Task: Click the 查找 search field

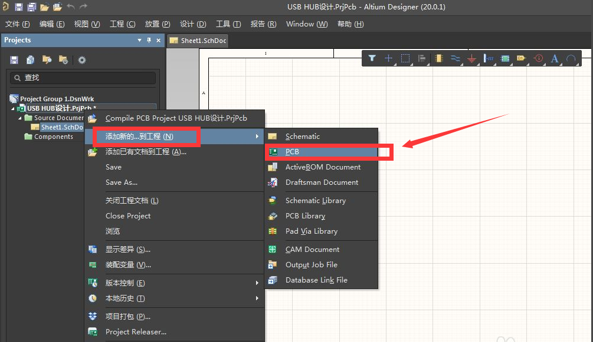Action: (x=83, y=78)
